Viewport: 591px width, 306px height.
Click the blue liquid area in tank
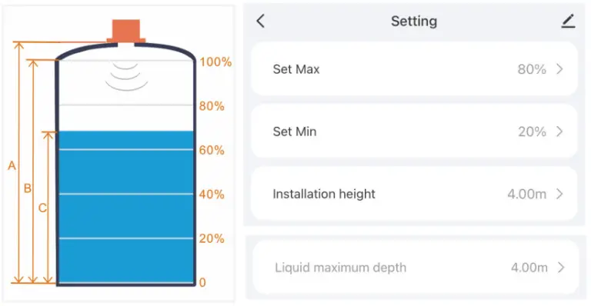pyautogui.click(x=126, y=207)
